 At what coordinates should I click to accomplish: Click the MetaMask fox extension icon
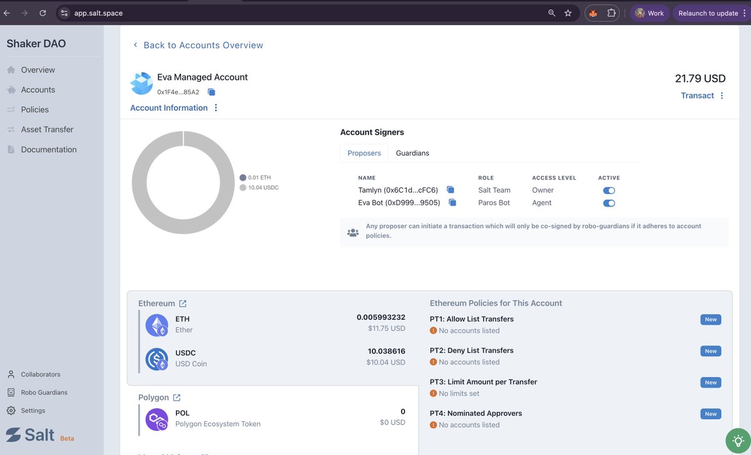[593, 13]
